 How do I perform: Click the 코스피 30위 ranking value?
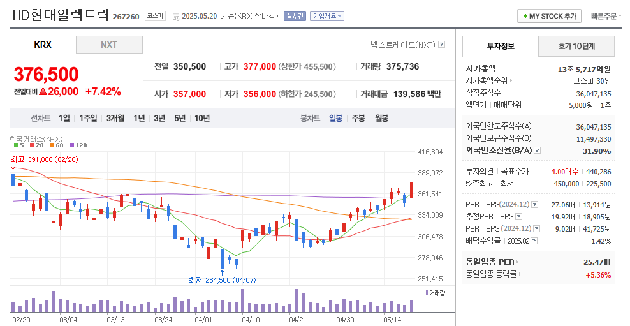592,81
